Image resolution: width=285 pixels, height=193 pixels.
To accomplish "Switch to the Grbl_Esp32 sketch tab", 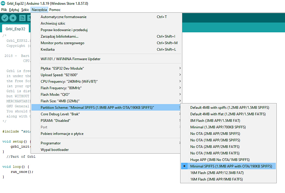I will pyautogui.click(x=15, y=29).
